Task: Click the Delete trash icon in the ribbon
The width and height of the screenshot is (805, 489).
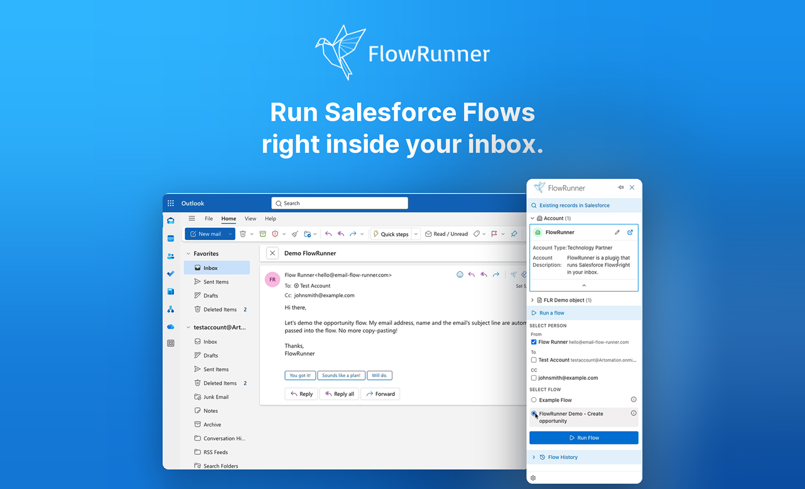Action: [x=243, y=234]
